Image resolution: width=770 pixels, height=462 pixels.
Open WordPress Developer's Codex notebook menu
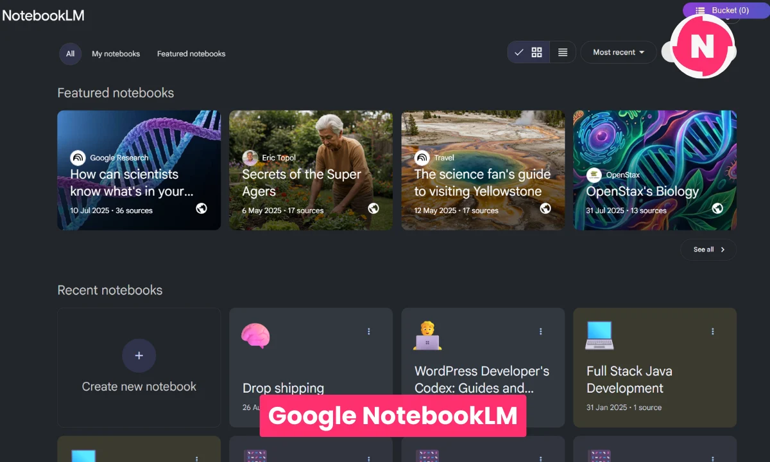pos(541,332)
